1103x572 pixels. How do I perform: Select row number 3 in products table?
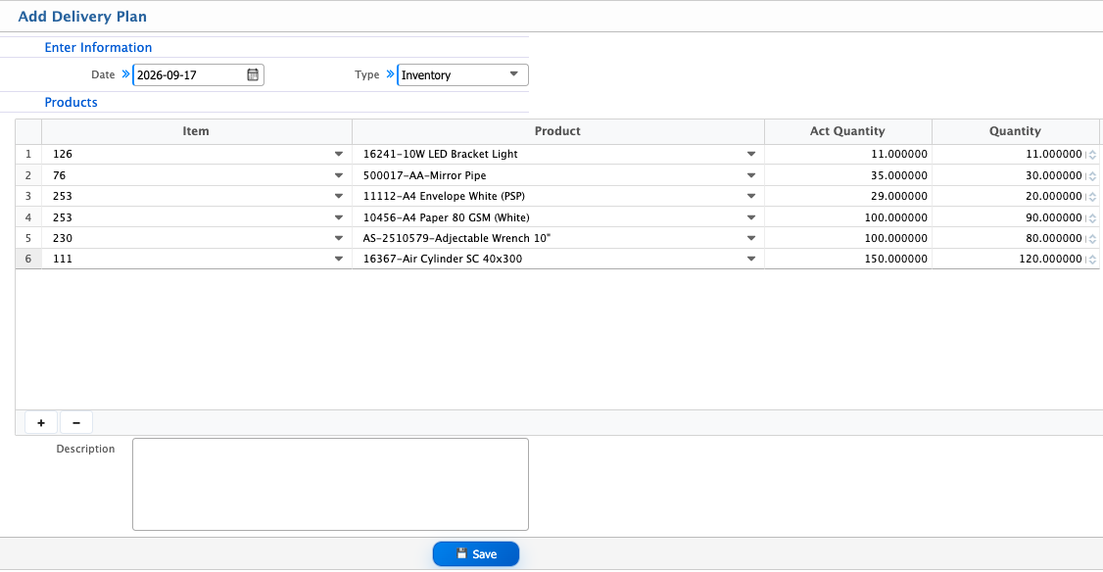tap(28, 196)
